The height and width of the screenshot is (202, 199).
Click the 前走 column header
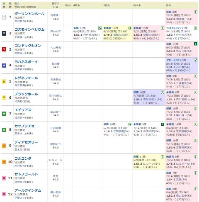coord(168,5)
